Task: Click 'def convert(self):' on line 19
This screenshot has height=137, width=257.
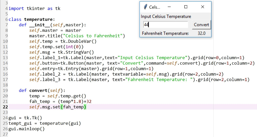Action: tap(42, 91)
